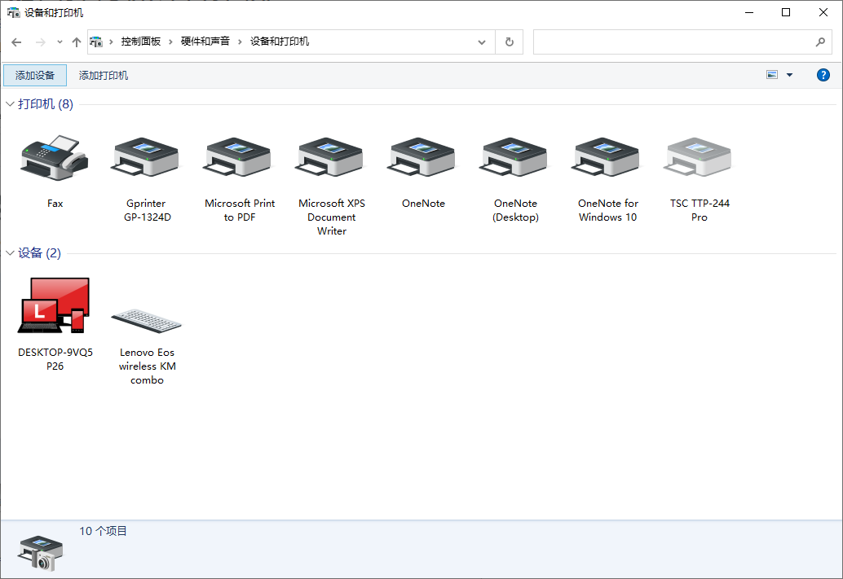Choose OneNote for Windows 10 printer

point(607,157)
